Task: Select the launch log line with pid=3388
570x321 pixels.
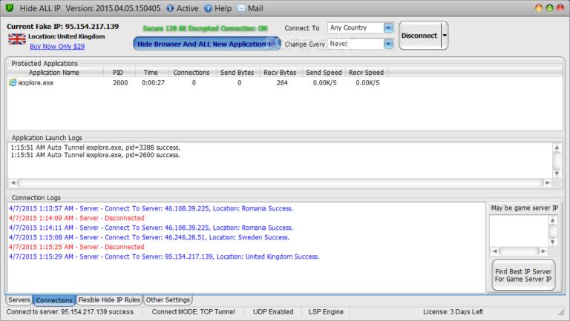Action: click(x=95, y=148)
